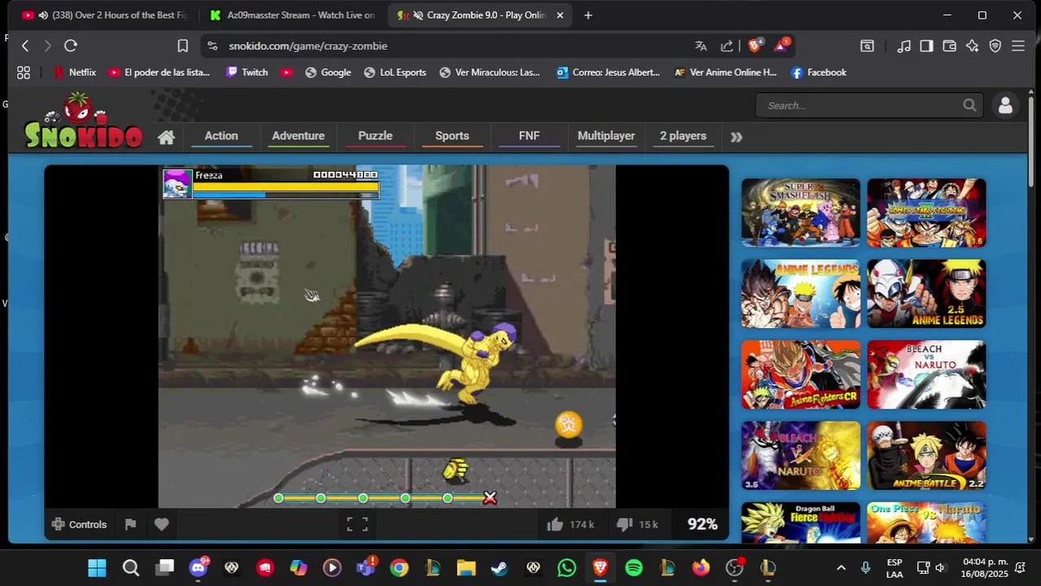
Task: Open the Brave Shields icon
Action: (754, 46)
